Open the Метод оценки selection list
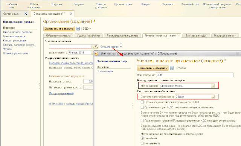The width and height of the screenshot is (241, 146). [213, 86]
